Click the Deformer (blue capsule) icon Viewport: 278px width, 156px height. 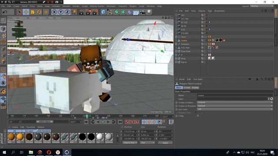pyautogui.click(x=129, y=12)
